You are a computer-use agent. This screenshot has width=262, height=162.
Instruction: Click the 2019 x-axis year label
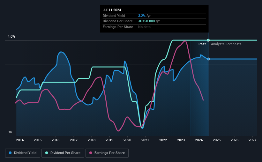109,140
